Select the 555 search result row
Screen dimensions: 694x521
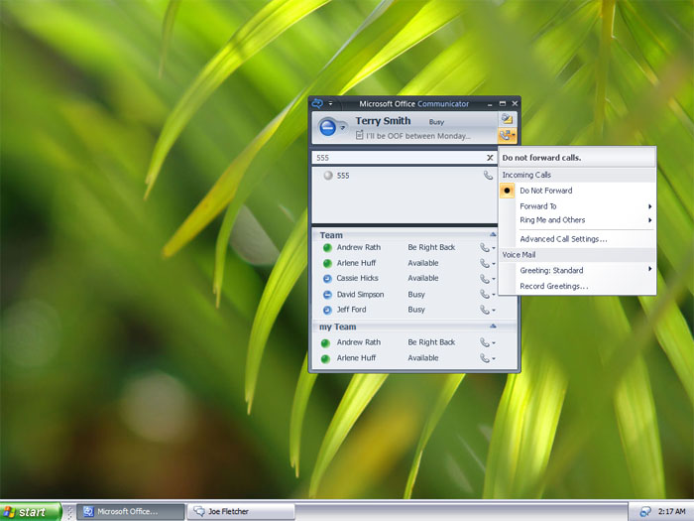click(x=405, y=176)
